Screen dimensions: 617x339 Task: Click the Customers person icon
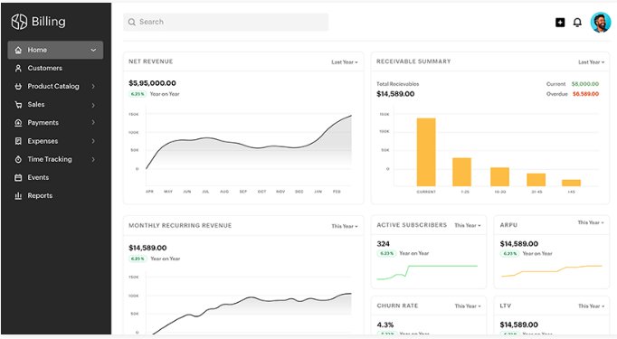18,69
